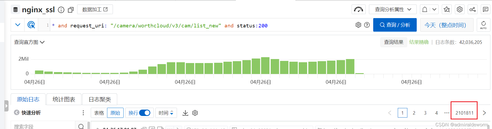Expand dropdown arrow next to alert bell
The width and height of the screenshot is (492, 129).
click(434, 10)
